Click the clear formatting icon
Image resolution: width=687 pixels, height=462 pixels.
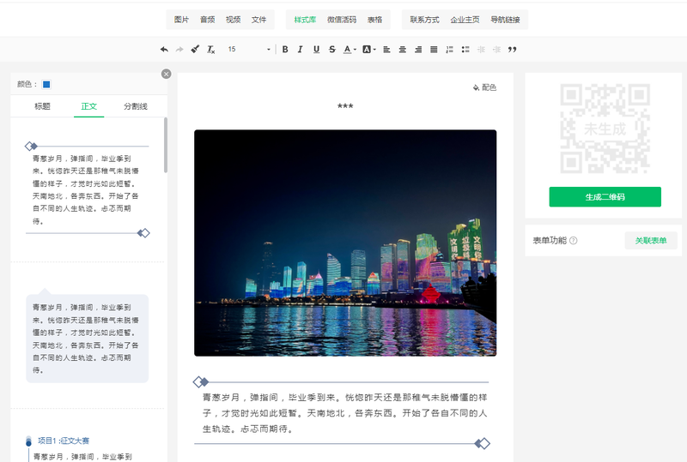(x=211, y=50)
